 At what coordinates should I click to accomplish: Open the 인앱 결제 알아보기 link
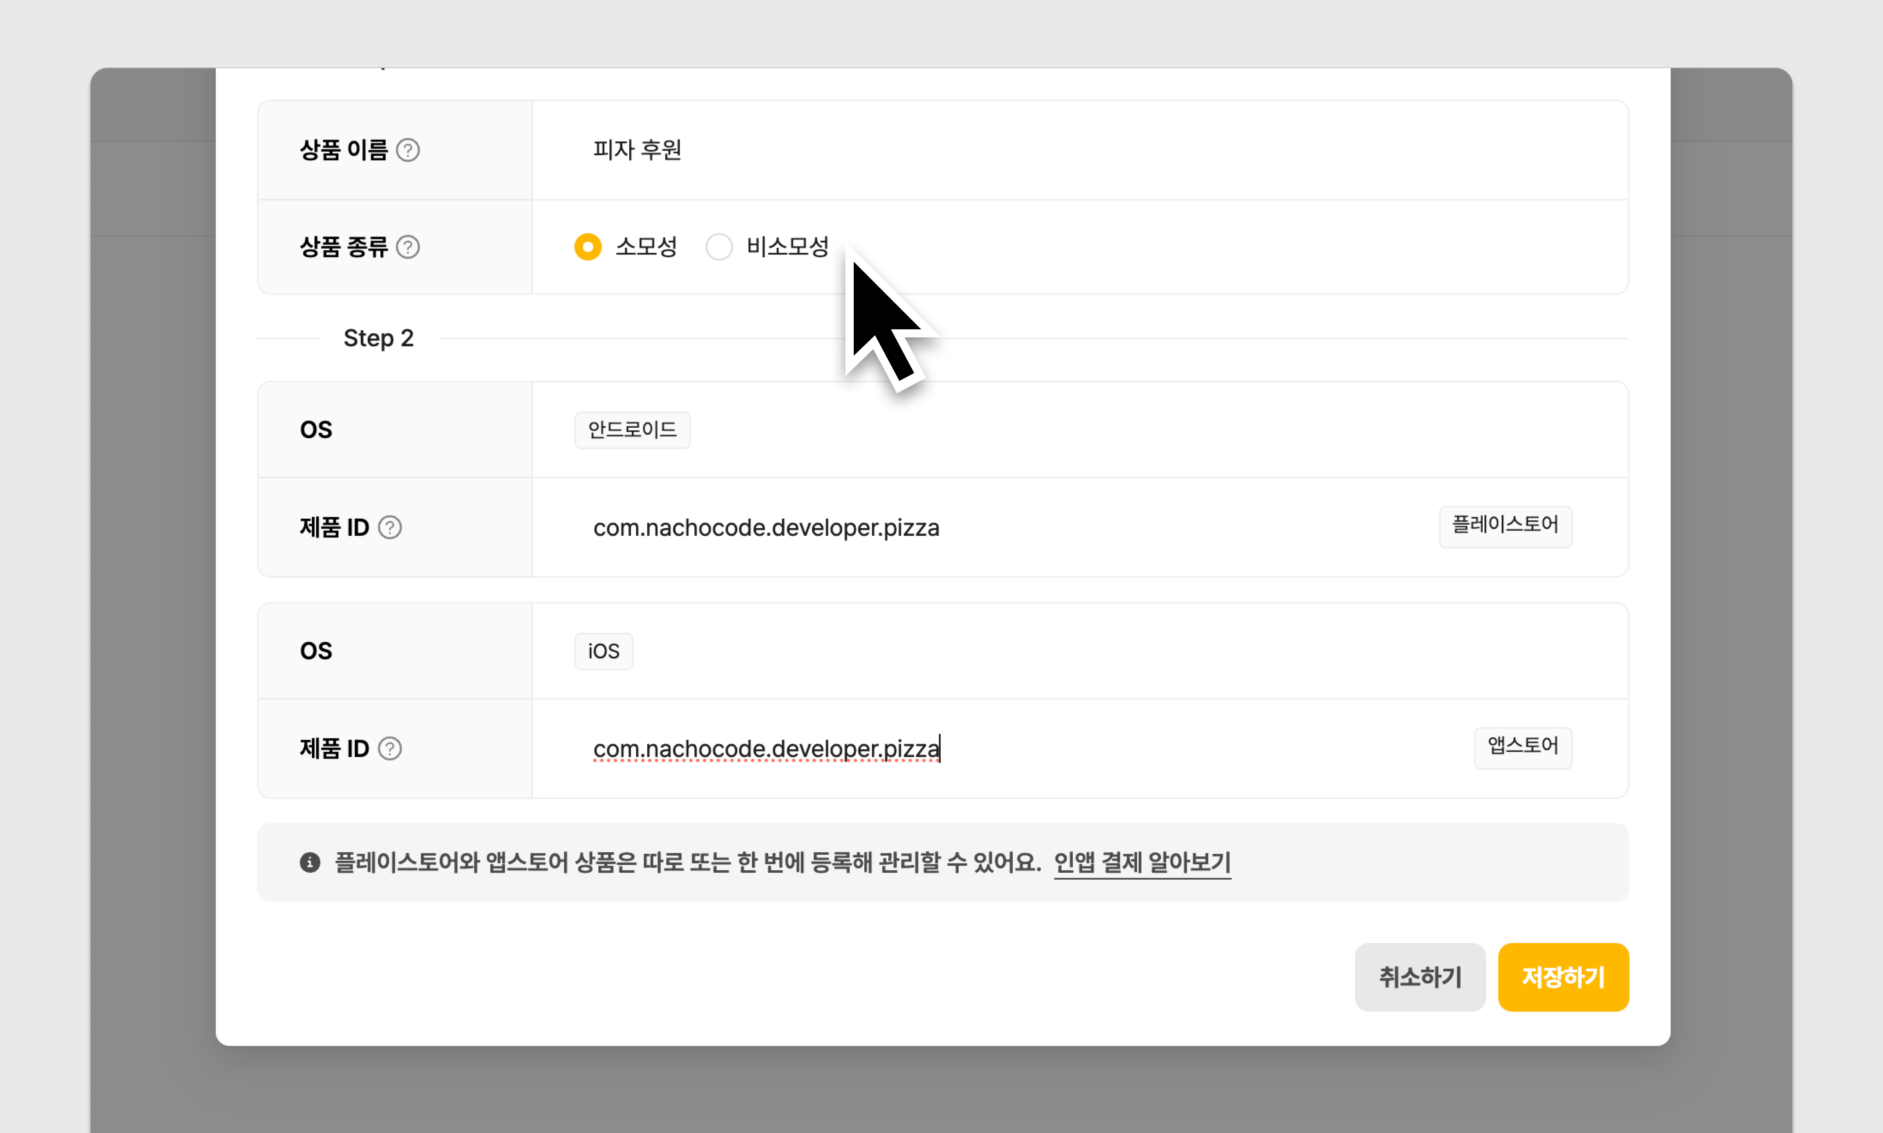1141,863
